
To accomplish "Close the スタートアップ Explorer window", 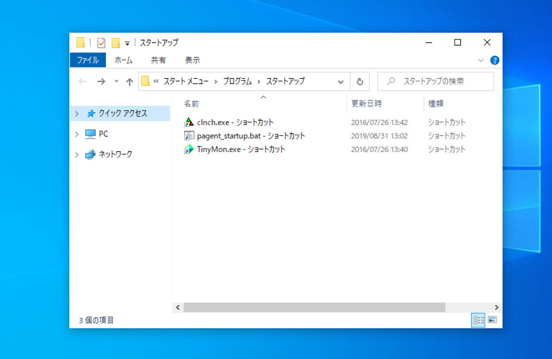I will [487, 43].
